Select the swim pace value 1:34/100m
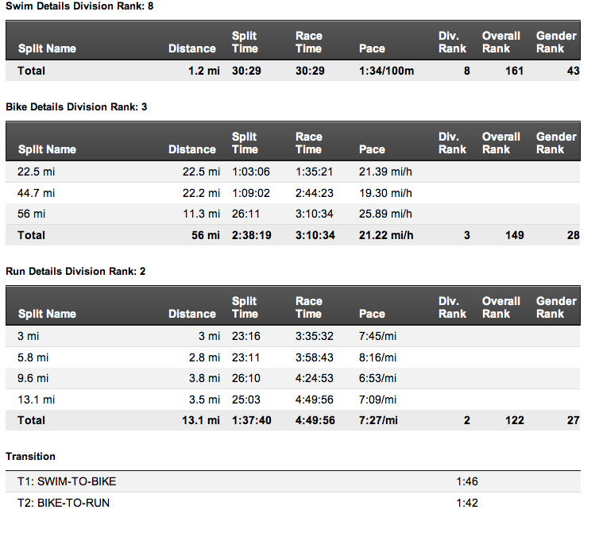This screenshot has height=533, width=599. click(386, 71)
